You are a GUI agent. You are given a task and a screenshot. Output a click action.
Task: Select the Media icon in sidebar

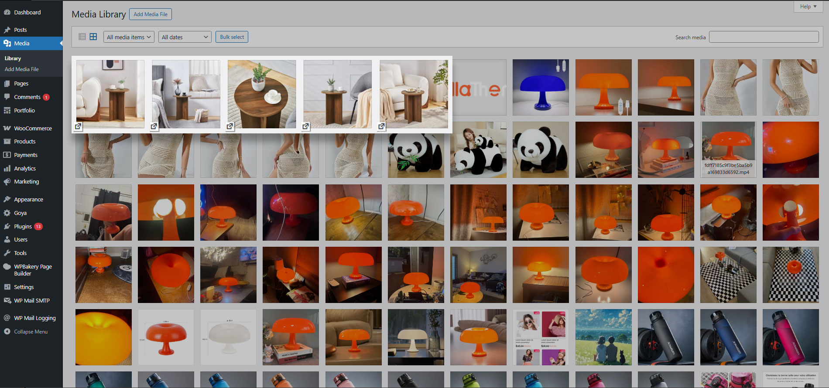click(7, 43)
